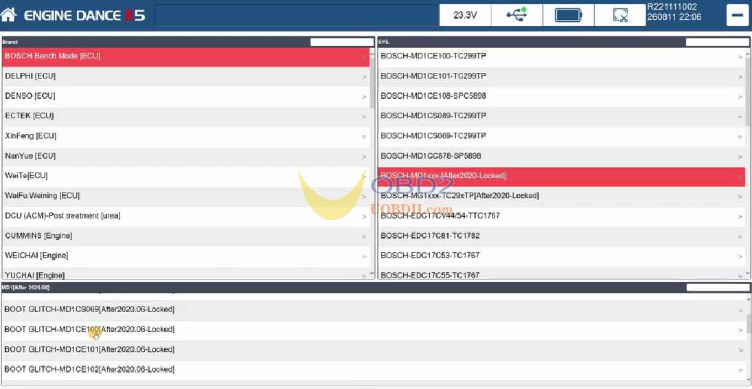Viewport: 752px width, 389px height.
Task: Expand arrow on BOOT GLITCH-MD1CS069 row
Action: click(740, 310)
